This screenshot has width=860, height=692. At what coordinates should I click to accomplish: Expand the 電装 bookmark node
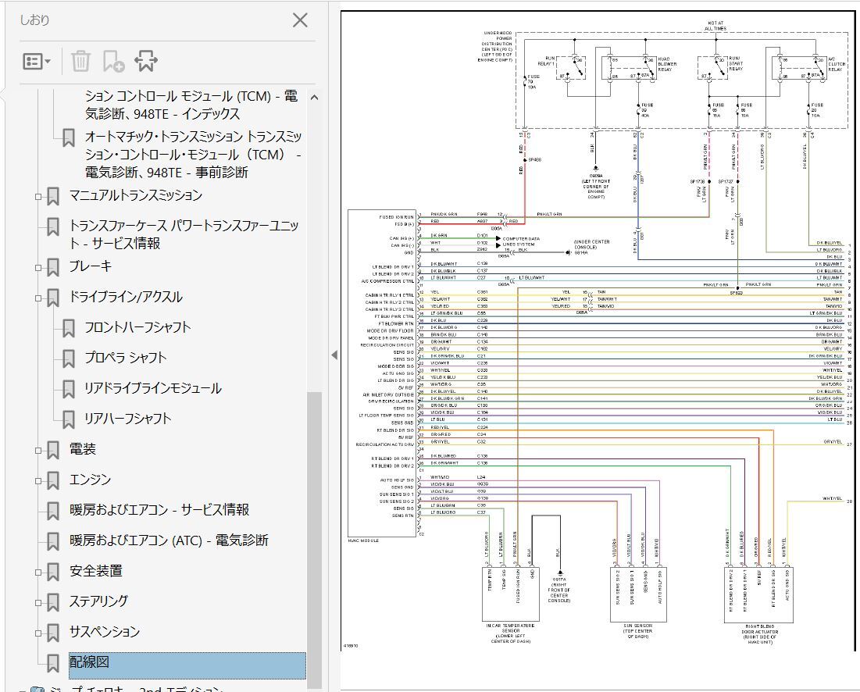pos(37,450)
